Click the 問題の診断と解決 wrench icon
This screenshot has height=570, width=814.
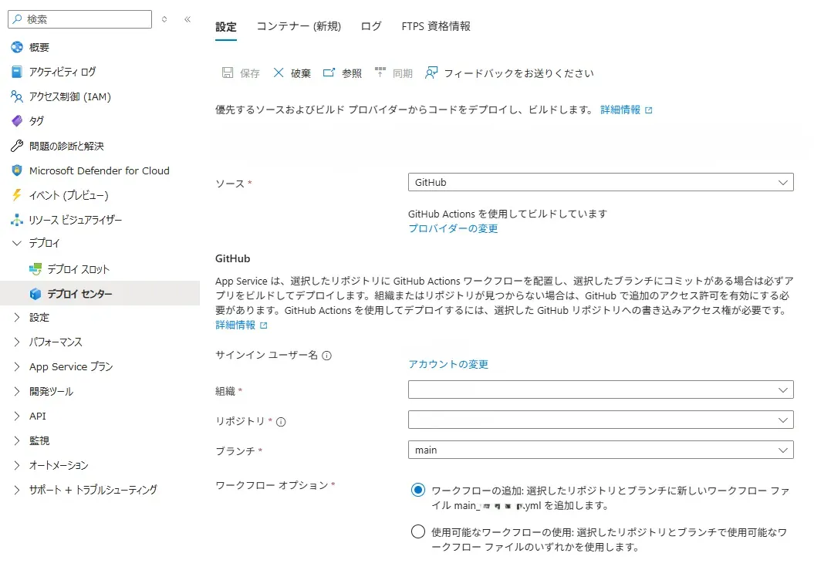pos(17,146)
